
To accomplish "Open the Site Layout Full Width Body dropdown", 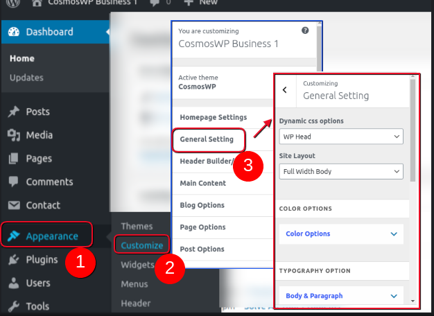I will coord(341,171).
